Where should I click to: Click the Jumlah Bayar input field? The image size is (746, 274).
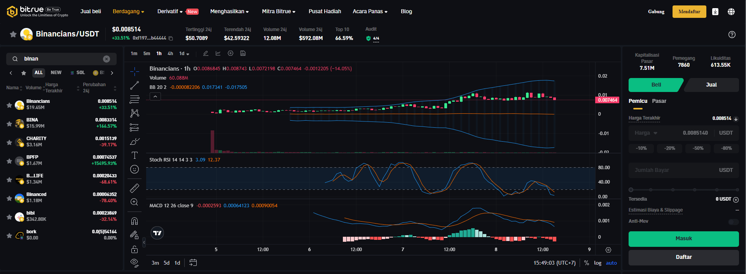tap(676, 170)
